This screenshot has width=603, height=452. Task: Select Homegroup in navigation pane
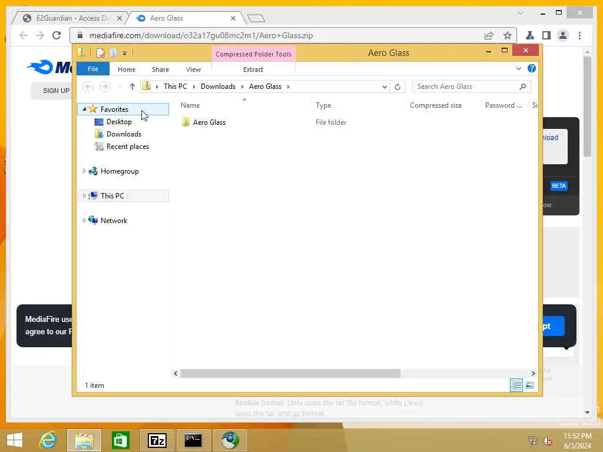119,171
